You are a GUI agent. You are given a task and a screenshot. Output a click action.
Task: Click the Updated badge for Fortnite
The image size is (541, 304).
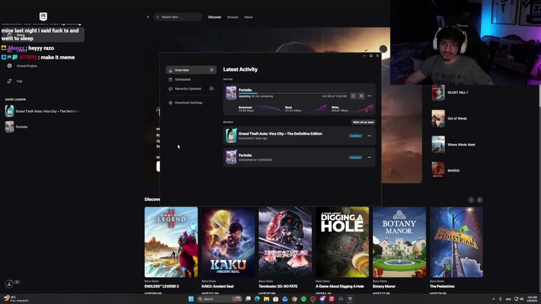click(355, 157)
